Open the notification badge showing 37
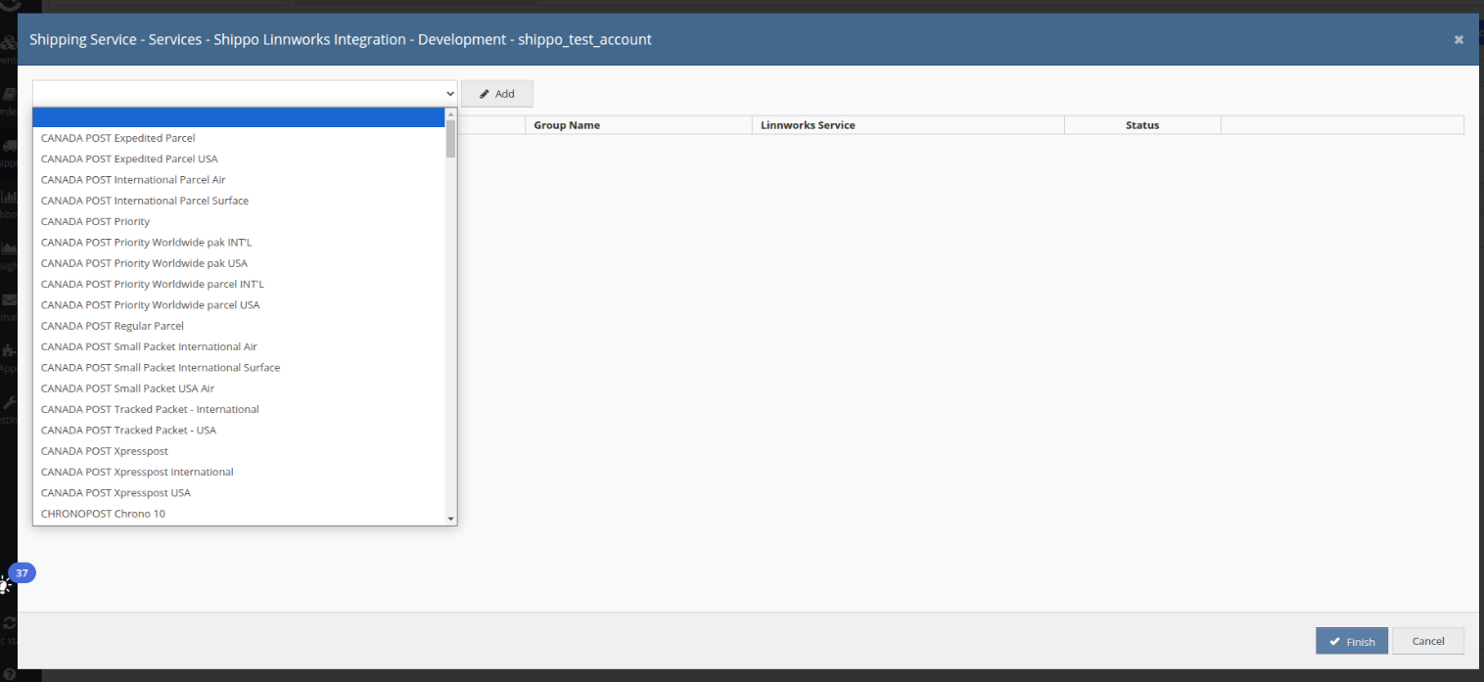1484x682 pixels. point(22,573)
